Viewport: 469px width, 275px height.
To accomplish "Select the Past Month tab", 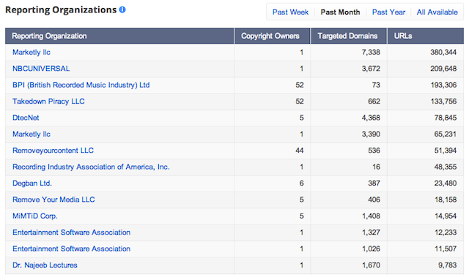I will click(x=340, y=12).
